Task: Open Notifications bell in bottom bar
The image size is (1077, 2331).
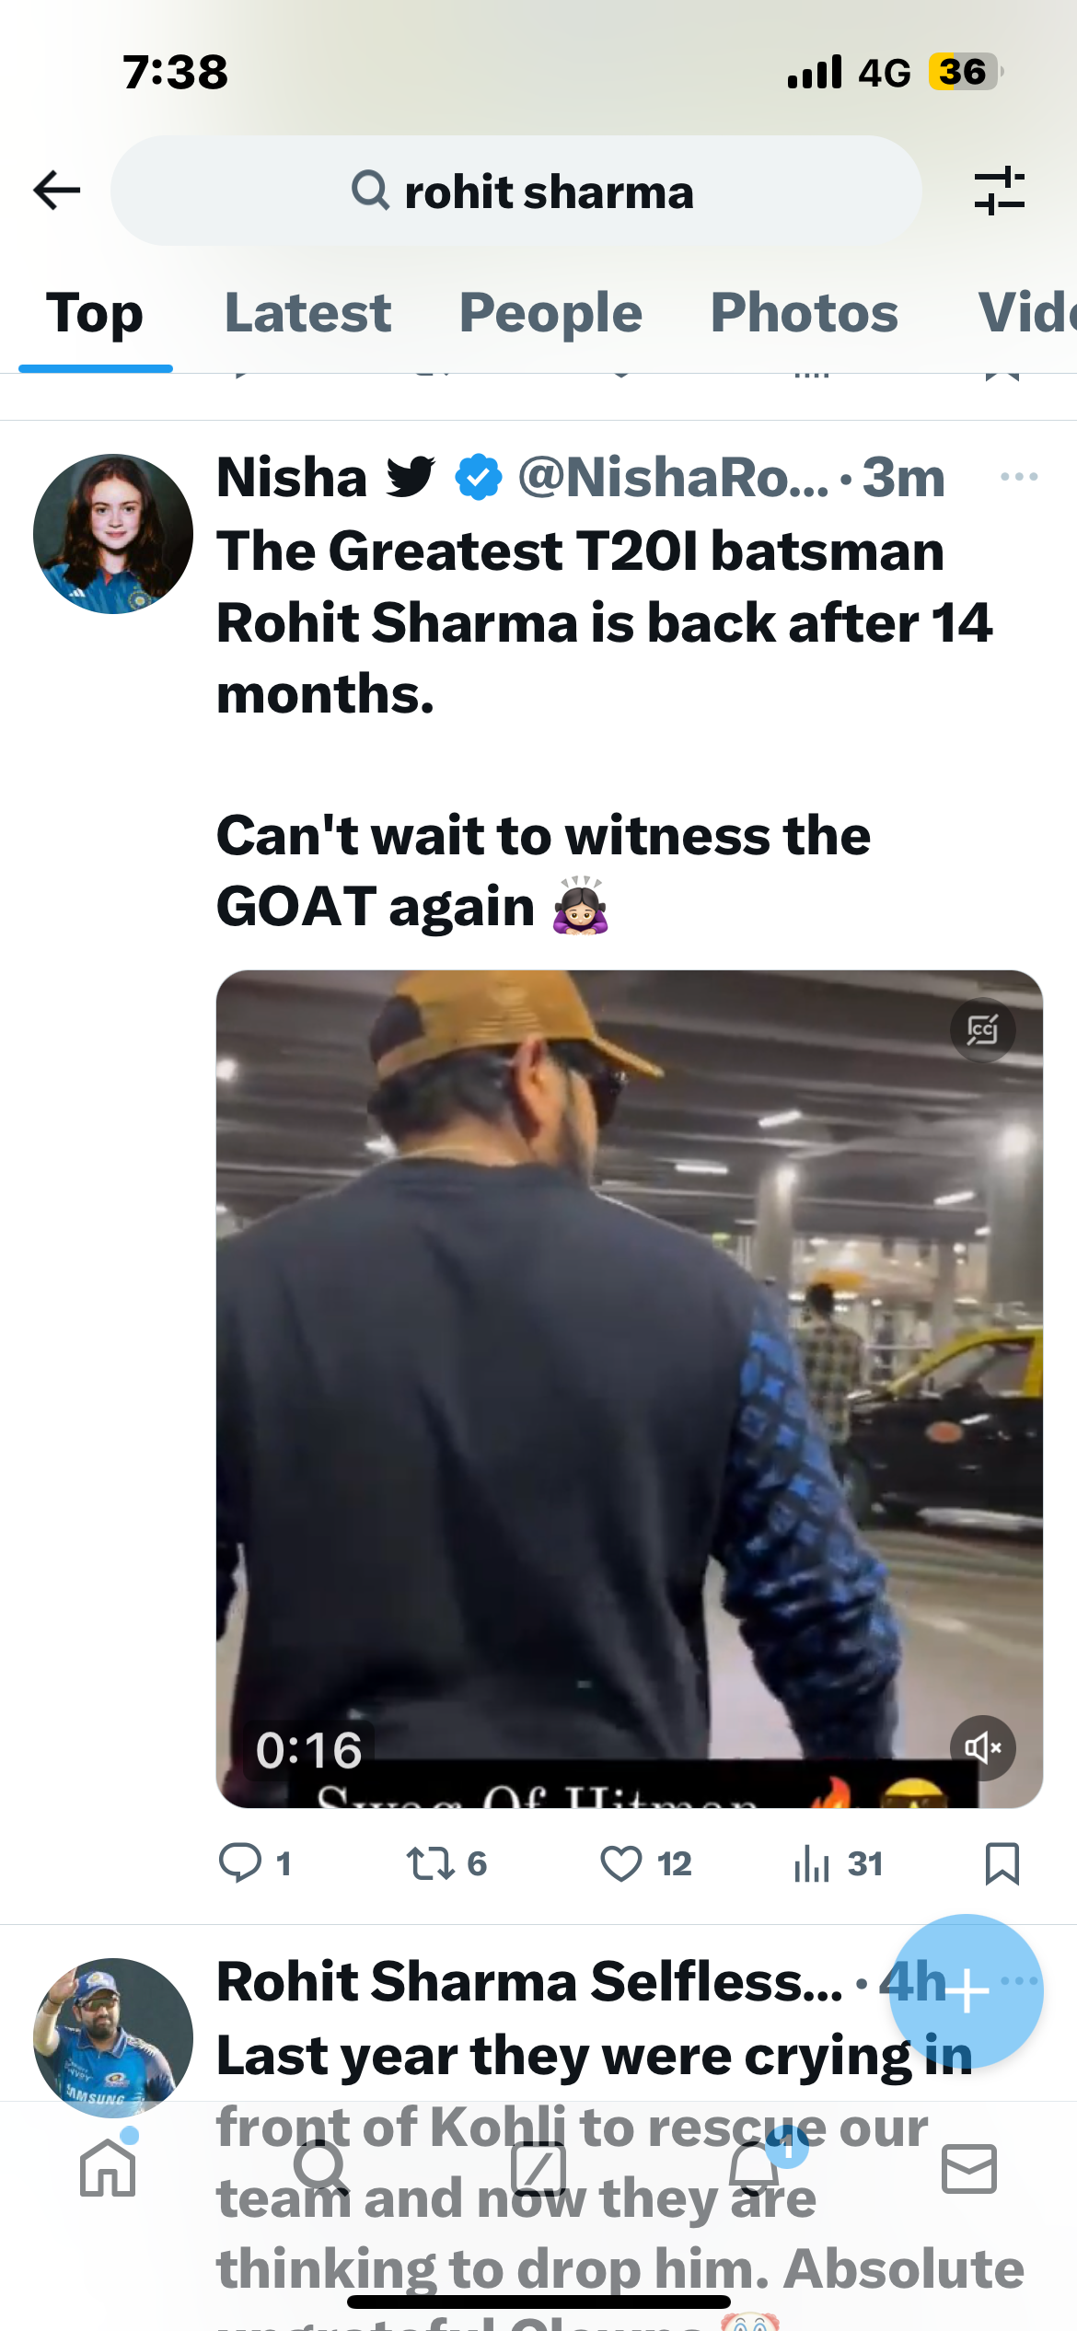Action: click(755, 2168)
